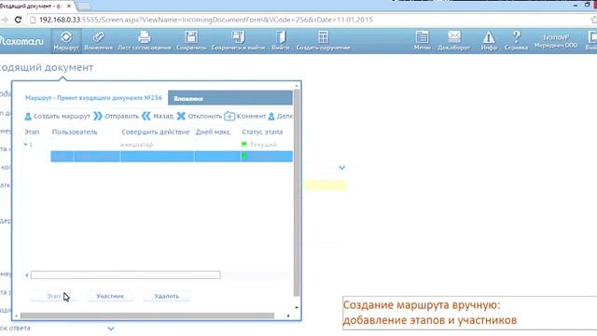Select Создать маршрут in route toolbar
Image resolution: width=597 pixels, height=336 pixels.
[57, 116]
